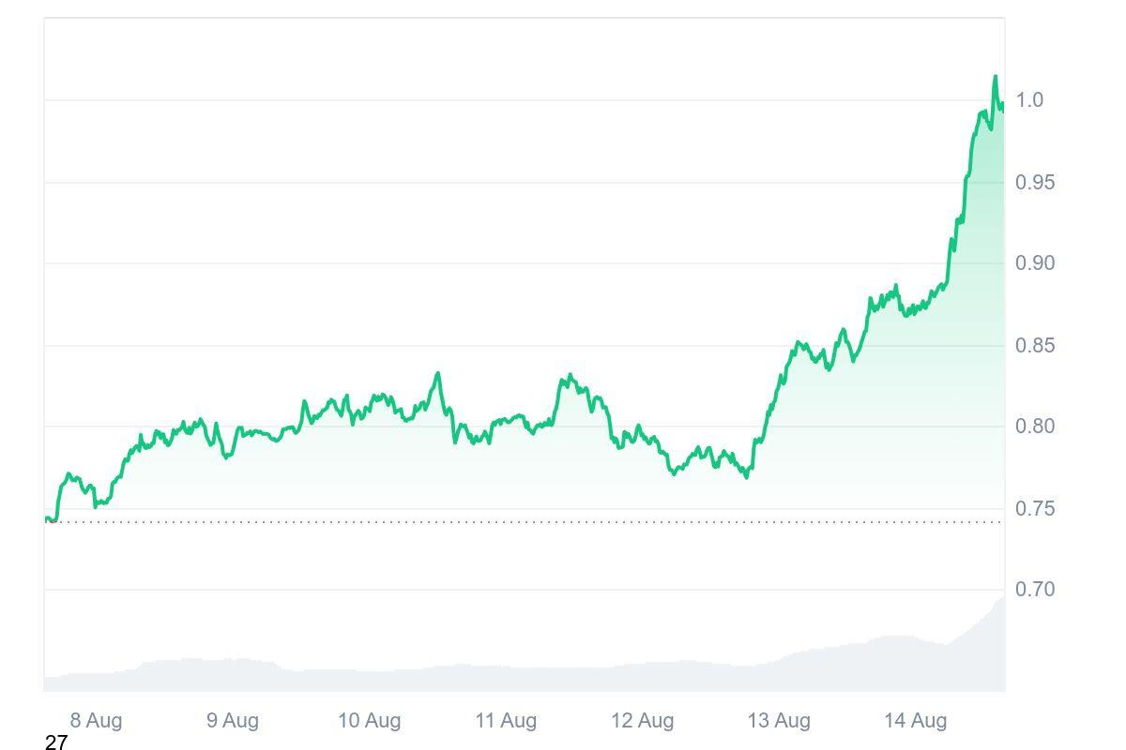The width and height of the screenshot is (1126, 750).
Task: Click the right end of the price line
Action: click(1003, 106)
